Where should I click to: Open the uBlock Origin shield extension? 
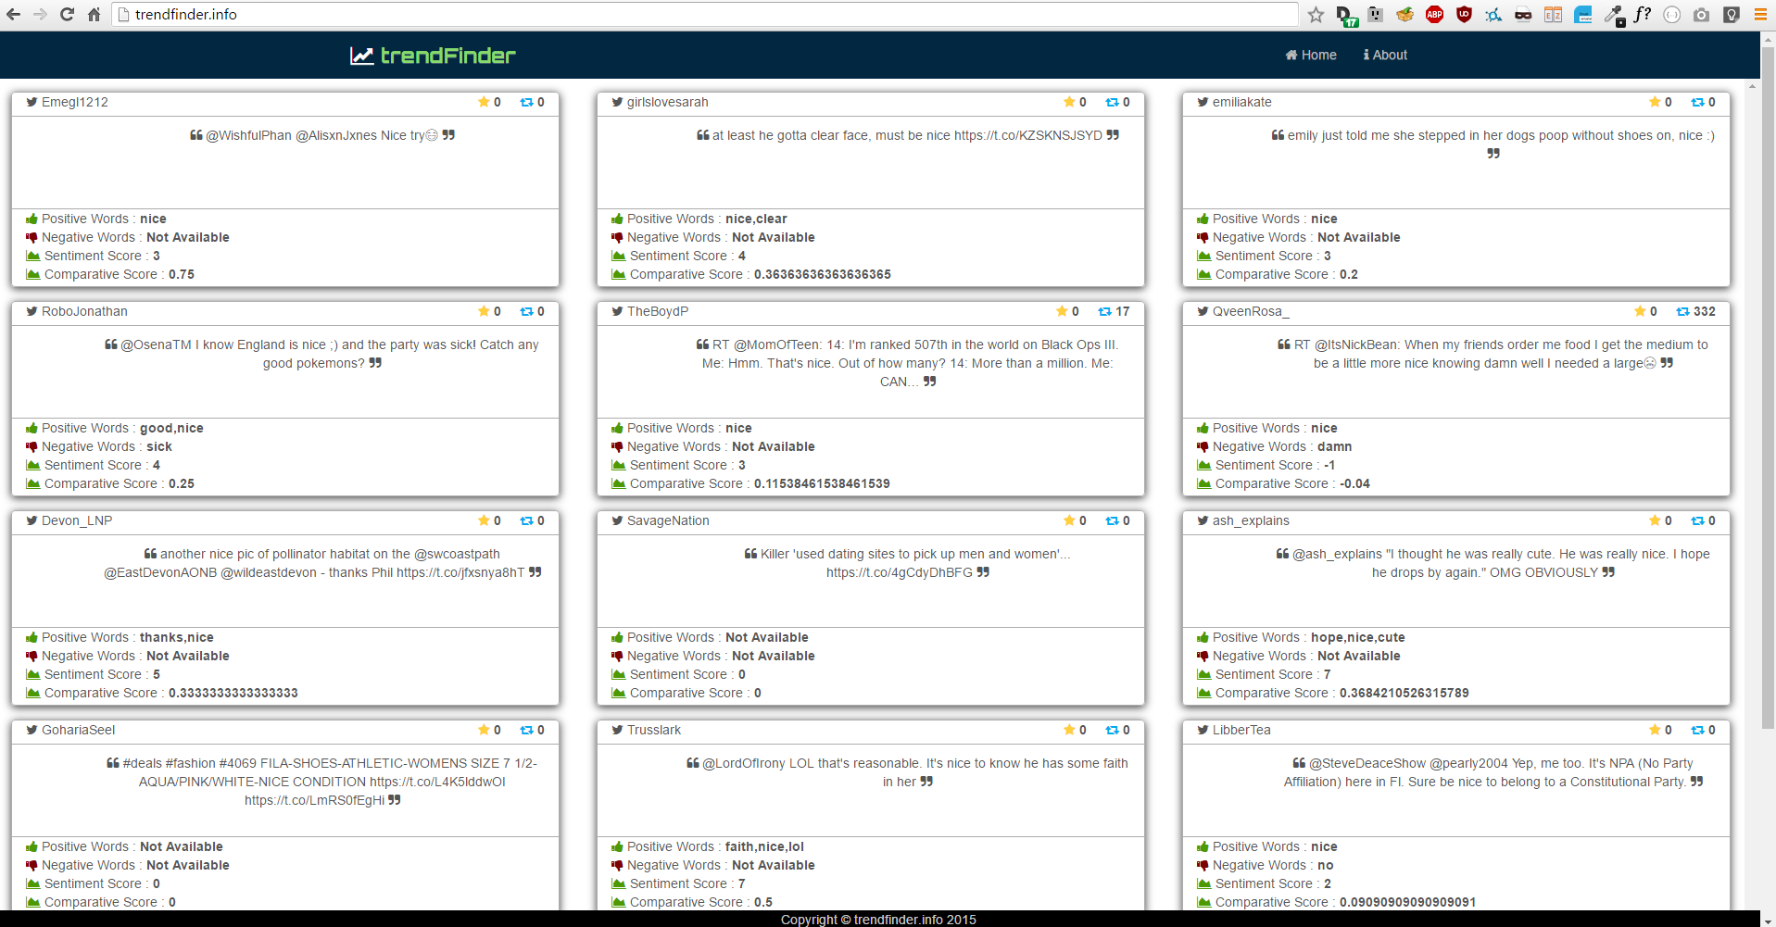coord(1464,14)
